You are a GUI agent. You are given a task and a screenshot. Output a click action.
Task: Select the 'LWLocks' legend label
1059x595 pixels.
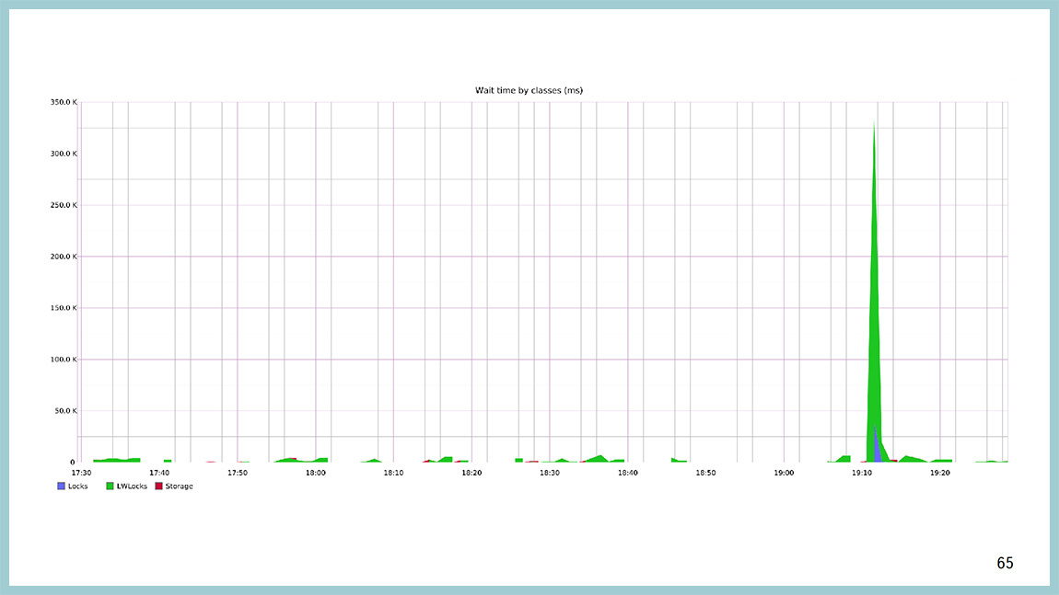[x=132, y=486]
